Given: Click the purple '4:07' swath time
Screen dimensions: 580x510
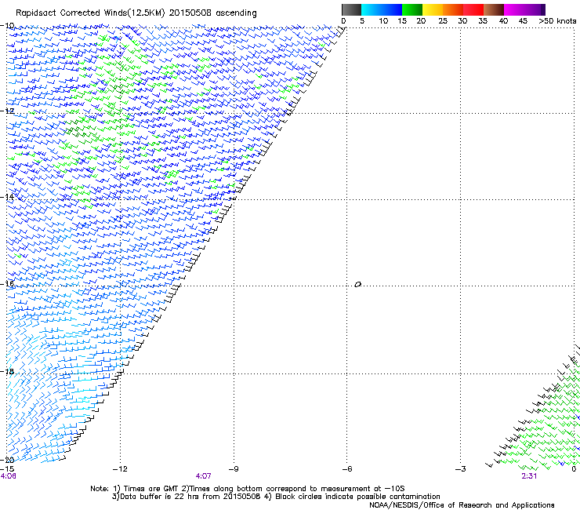Looking at the screenshot, I should pos(204,476).
